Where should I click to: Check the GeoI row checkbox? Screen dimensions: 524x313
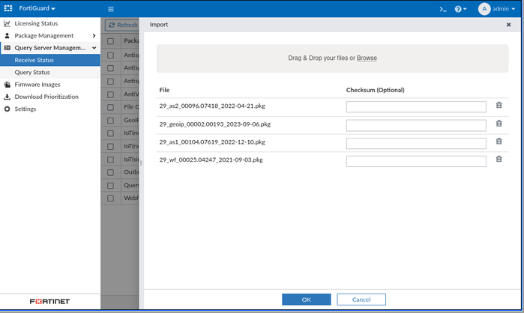[110, 121]
